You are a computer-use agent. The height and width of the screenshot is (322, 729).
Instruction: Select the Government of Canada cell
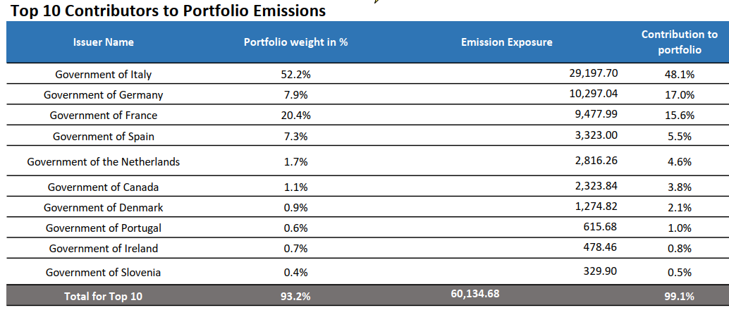103,187
